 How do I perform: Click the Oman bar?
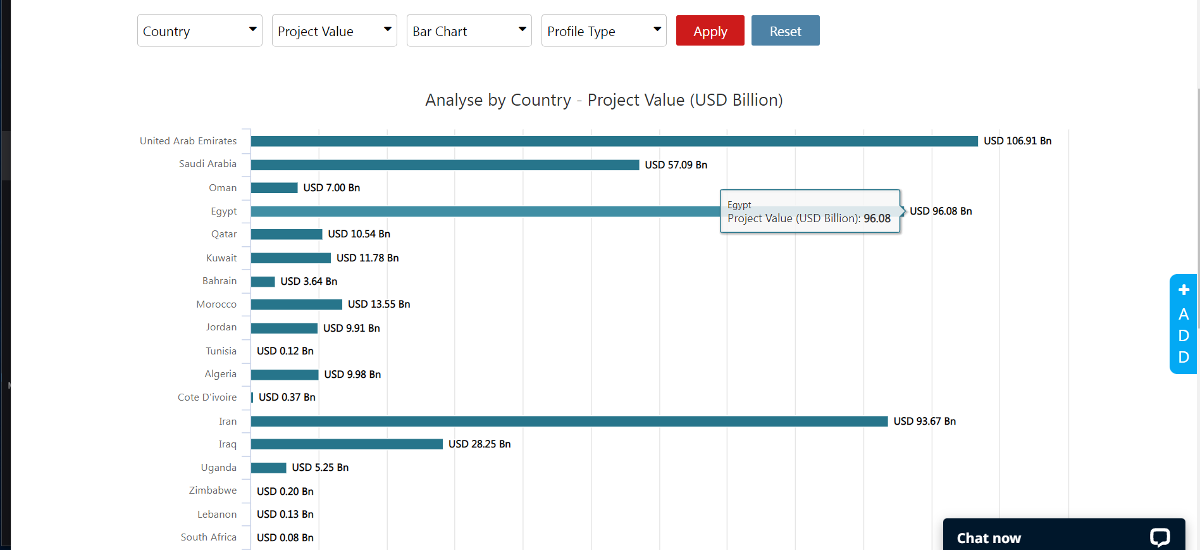pos(274,188)
